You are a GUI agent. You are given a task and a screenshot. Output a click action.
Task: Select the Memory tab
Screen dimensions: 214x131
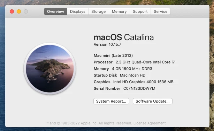tap(119, 11)
